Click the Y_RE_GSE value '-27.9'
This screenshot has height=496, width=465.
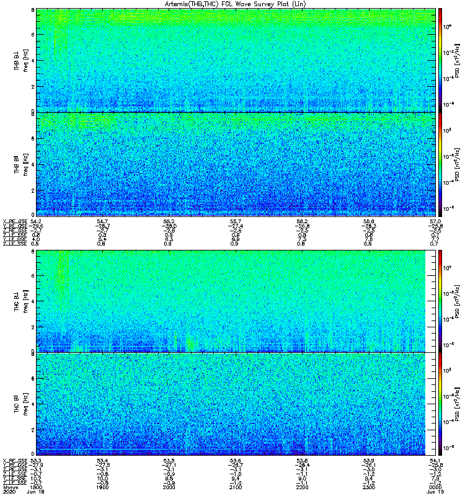pos(36,465)
